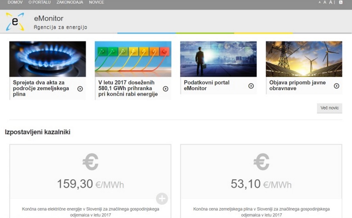Screen dimensions: 352x218
Task: Open the DOMOV menu item
Action: (15, 2)
